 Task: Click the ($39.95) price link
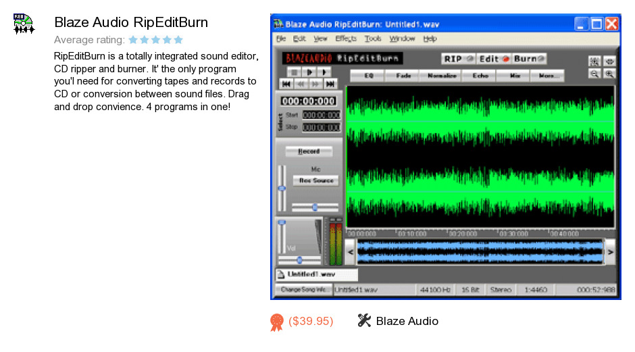pos(311,321)
